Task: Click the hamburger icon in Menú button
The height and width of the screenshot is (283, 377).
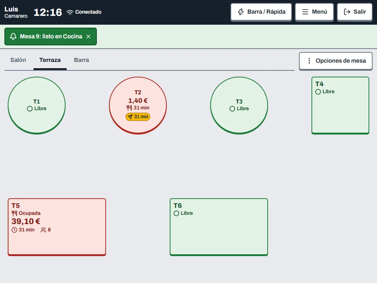Action: pos(305,12)
